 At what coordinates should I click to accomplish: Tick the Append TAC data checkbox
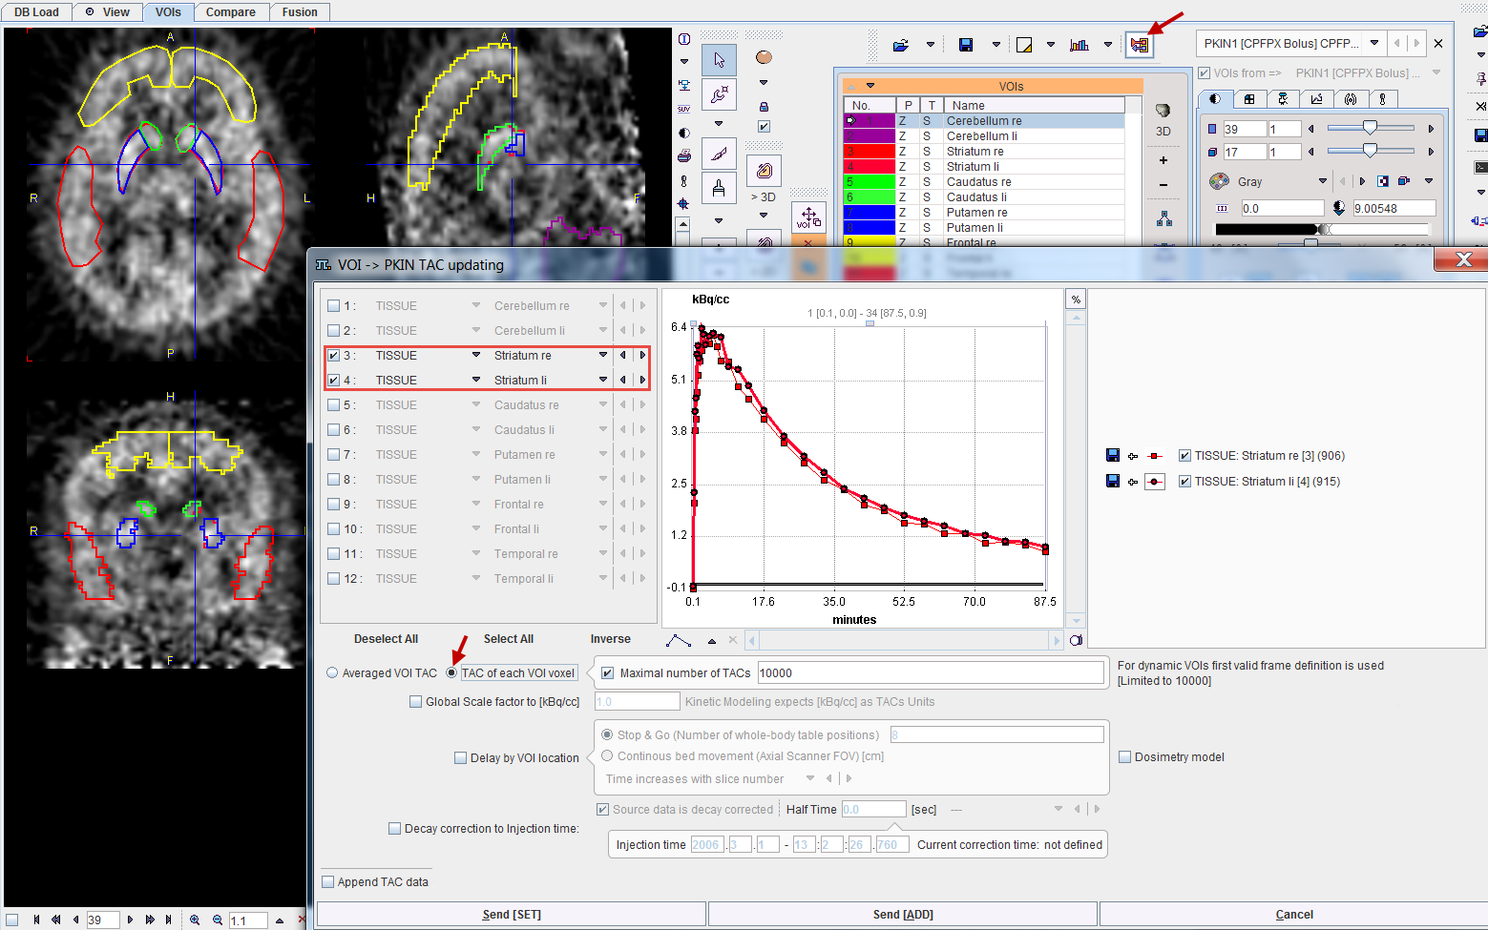[327, 882]
